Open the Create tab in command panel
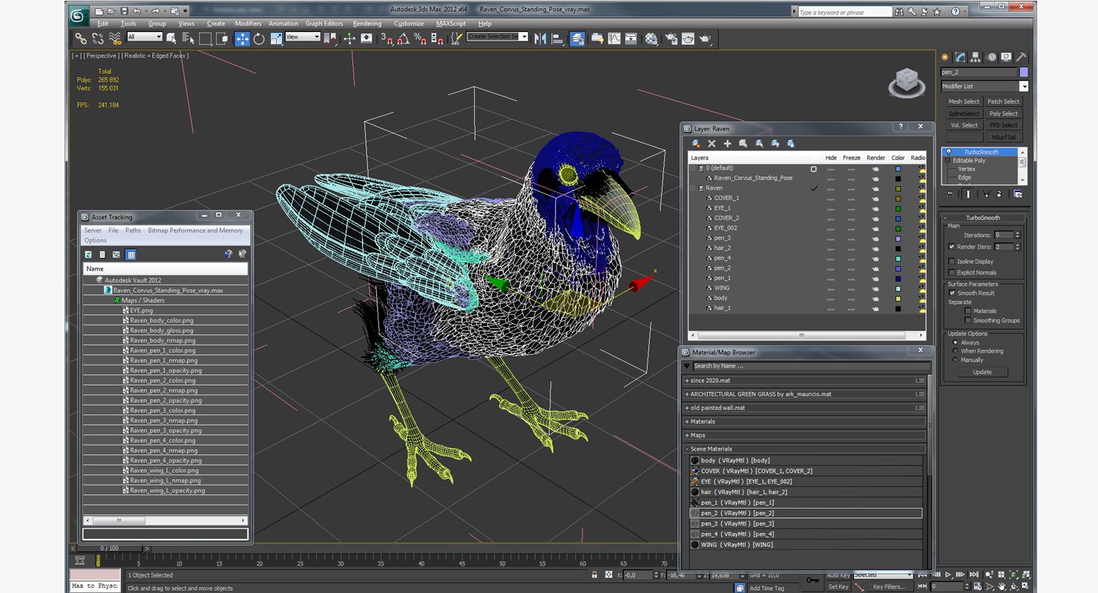Viewport: 1098px width, 593px height. (x=945, y=57)
